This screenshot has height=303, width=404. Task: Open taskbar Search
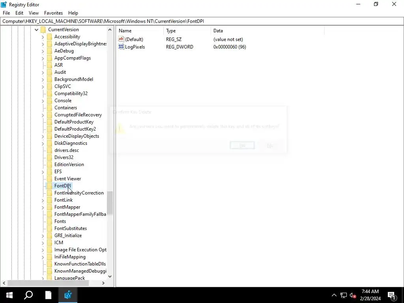click(28, 295)
